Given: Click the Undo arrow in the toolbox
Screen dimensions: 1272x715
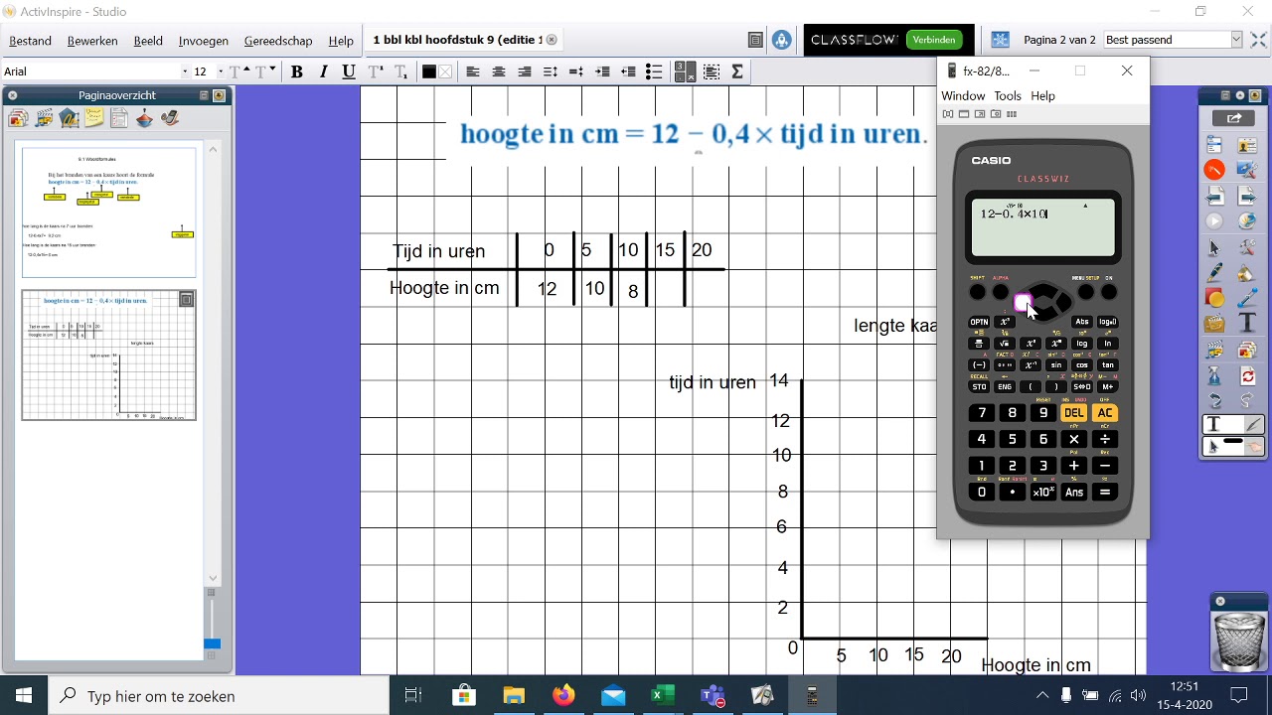Looking at the screenshot, I should pyautogui.click(x=1214, y=401).
